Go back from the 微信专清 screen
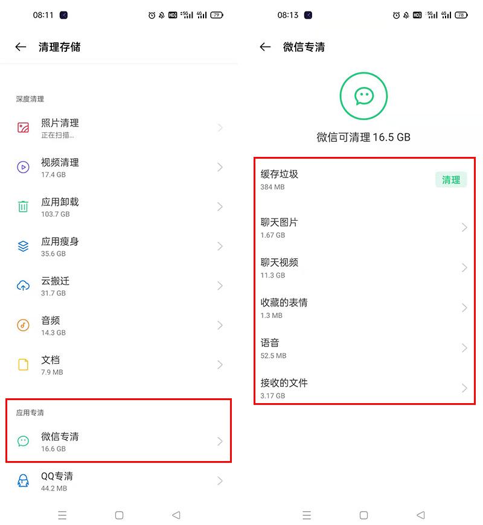This screenshot has width=483, height=525. [265, 47]
